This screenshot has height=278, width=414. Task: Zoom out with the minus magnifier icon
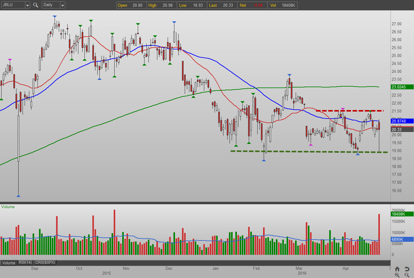tap(407, 275)
